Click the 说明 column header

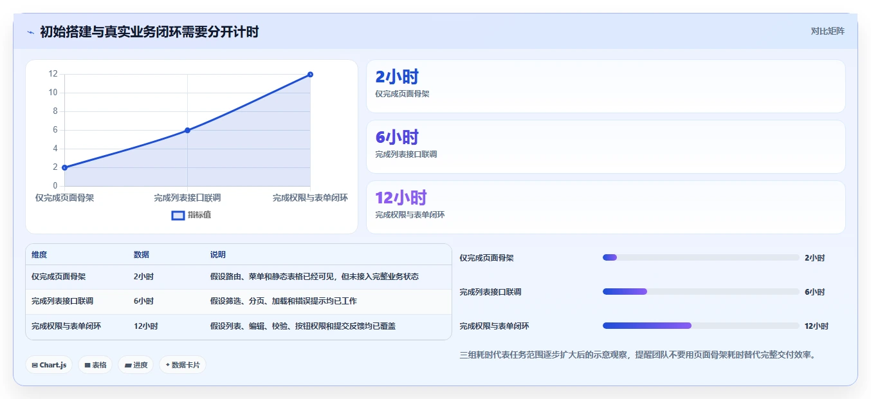[x=218, y=255]
